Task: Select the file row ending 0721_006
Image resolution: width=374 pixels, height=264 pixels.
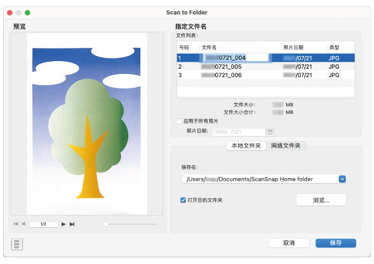Action: pos(266,75)
